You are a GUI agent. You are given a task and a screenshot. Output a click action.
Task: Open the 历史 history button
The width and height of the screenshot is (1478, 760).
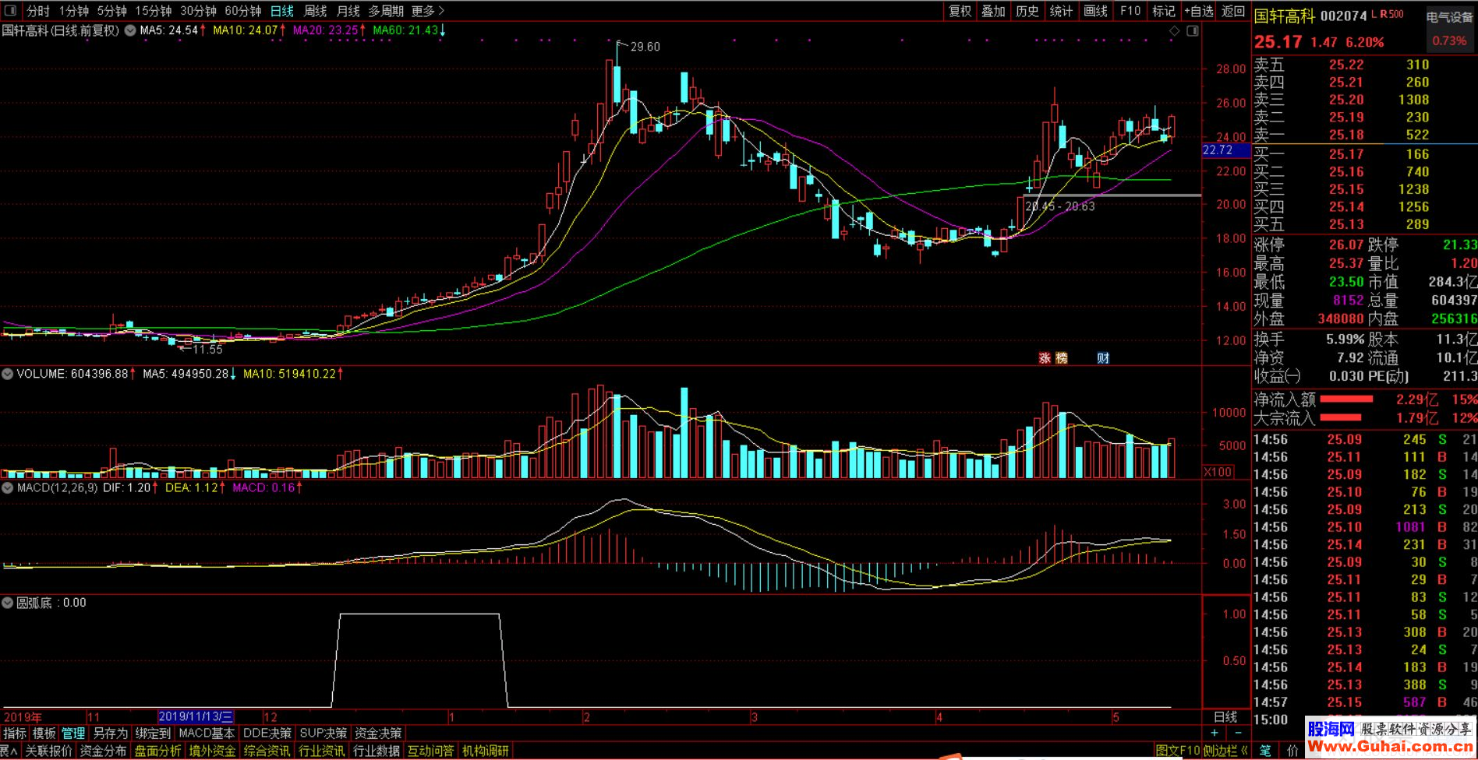pos(1027,11)
